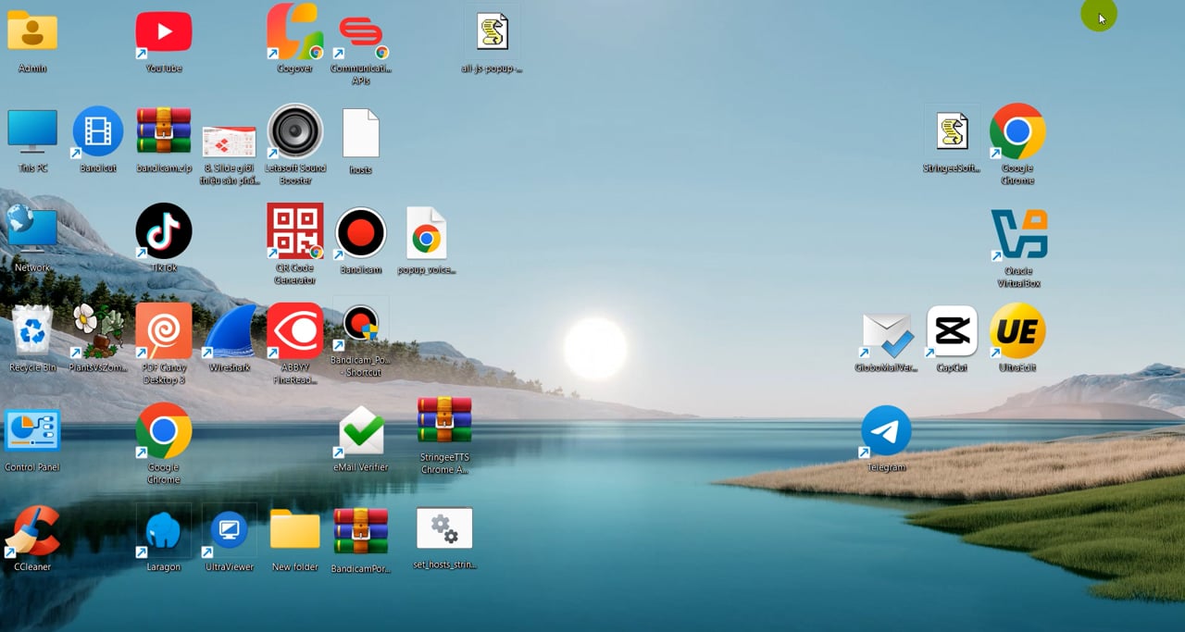
Task: Launch the GloboMailVerifier shortcut
Action: pyautogui.click(x=888, y=335)
